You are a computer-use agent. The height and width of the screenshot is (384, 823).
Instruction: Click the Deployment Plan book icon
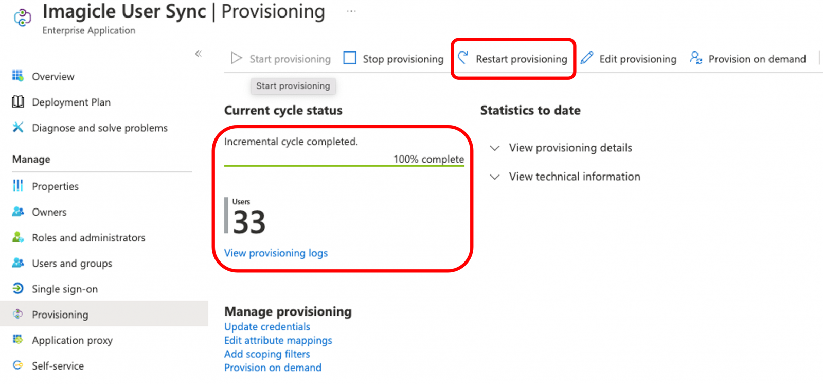pyautogui.click(x=18, y=102)
